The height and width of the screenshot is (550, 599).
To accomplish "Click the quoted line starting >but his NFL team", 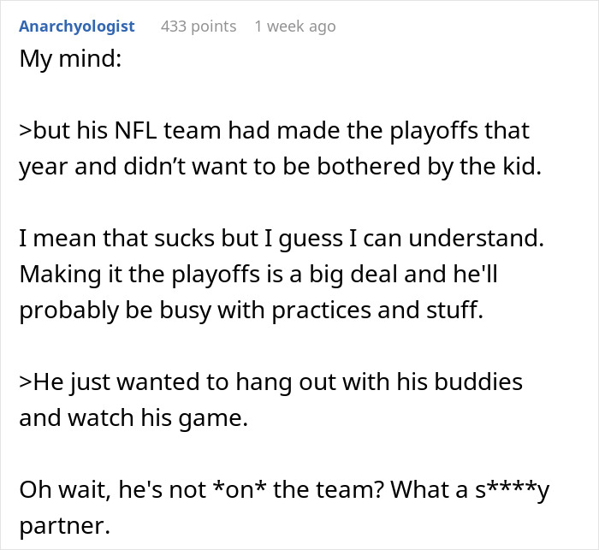I will [275, 131].
